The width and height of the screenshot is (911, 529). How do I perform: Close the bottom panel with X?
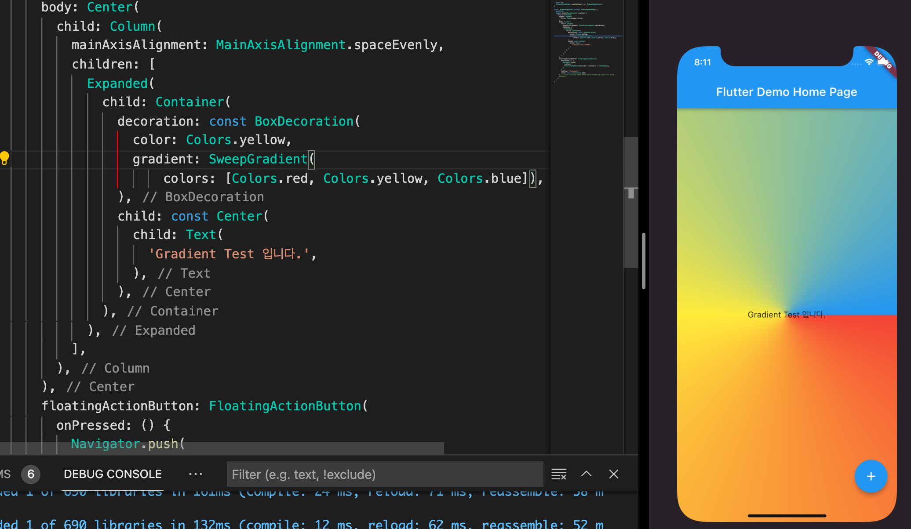coord(614,474)
